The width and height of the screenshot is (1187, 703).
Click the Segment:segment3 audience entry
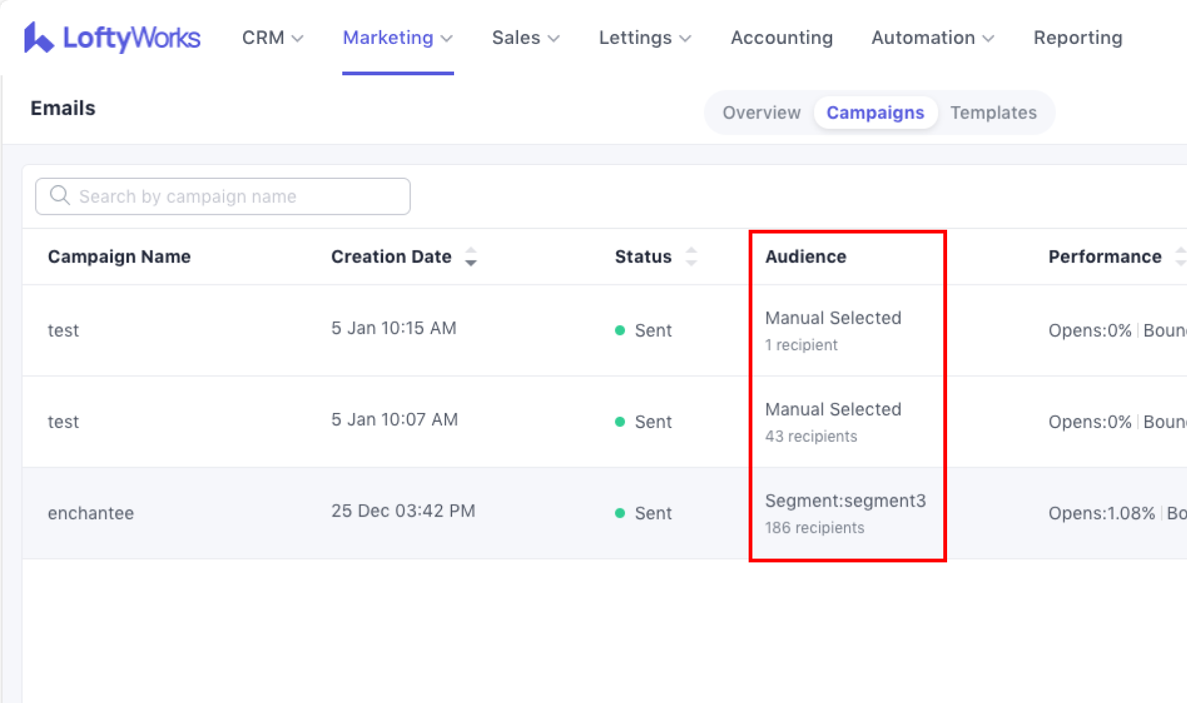pos(845,501)
